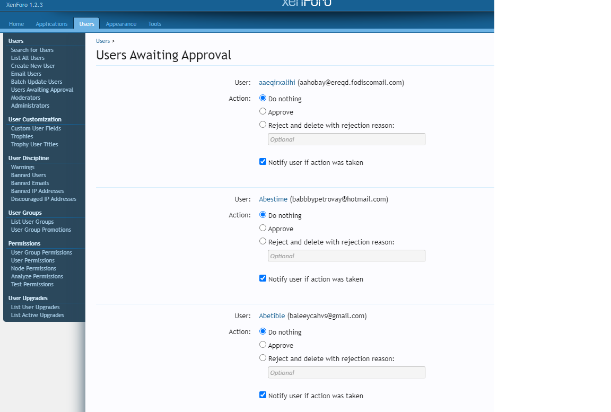Viewport: 611px width, 412px height.
Task: Go to the Applications tab
Action: 52,24
